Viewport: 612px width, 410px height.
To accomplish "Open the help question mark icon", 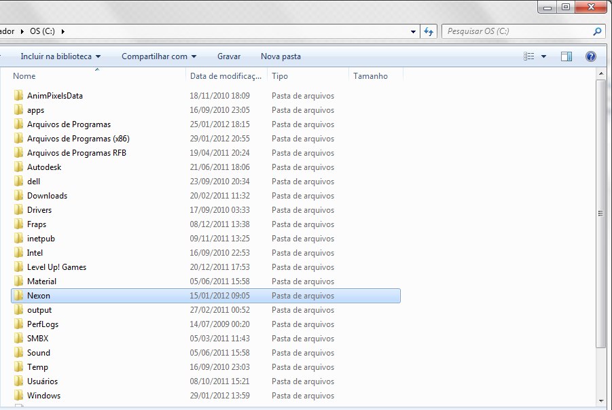I will (x=590, y=56).
